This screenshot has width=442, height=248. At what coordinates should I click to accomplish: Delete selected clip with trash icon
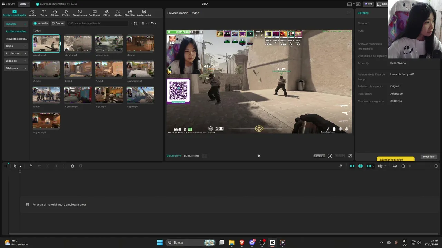tap(73, 166)
